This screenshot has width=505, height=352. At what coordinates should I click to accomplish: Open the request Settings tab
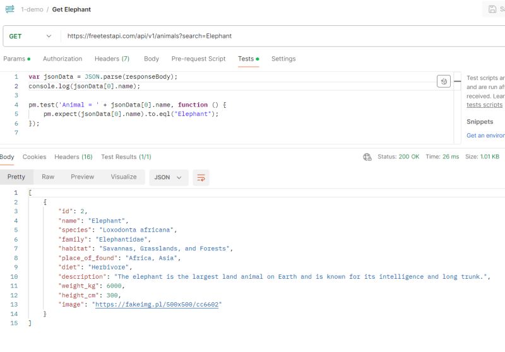point(283,59)
